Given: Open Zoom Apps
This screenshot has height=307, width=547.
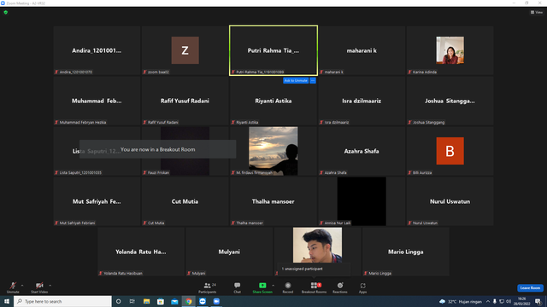Looking at the screenshot, I should pyautogui.click(x=362, y=287).
